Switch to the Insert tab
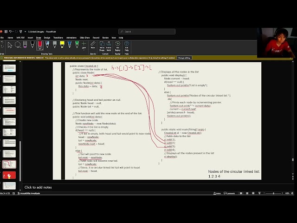This screenshot has width=297, height=223. pyautogui.click(x=30, y=38)
